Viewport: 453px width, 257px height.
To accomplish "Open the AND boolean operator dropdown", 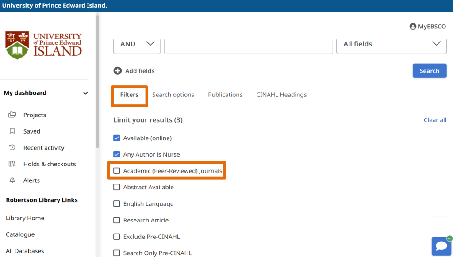I will [137, 44].
